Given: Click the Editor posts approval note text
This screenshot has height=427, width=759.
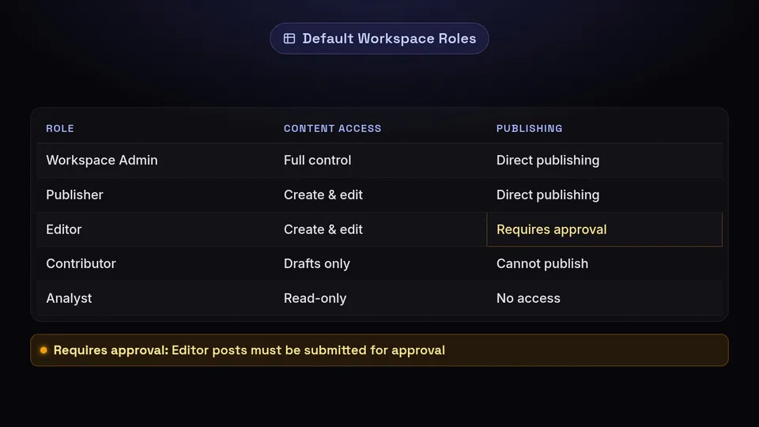Looking at the screenshot, I should coord(249,350).
